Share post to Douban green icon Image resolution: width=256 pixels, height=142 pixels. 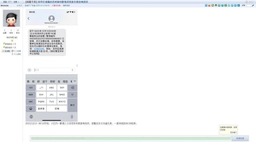click(225, 5)
